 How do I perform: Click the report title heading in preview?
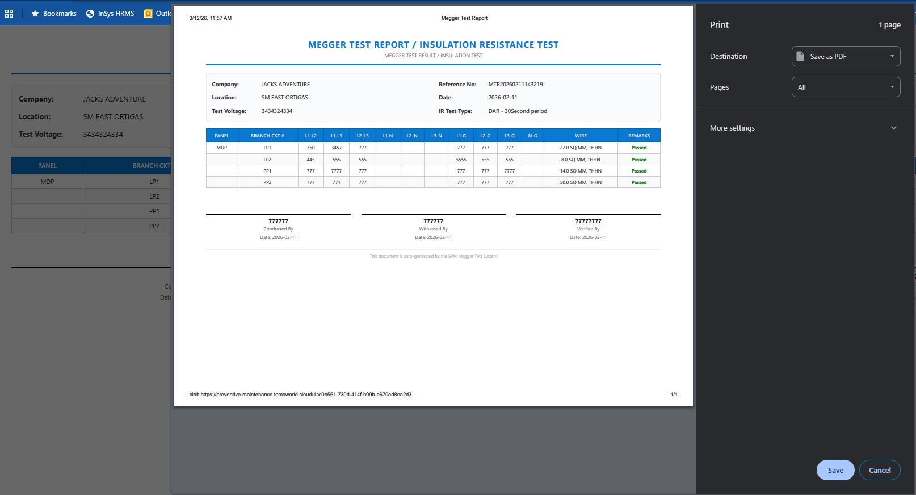[x=433, y=45]
